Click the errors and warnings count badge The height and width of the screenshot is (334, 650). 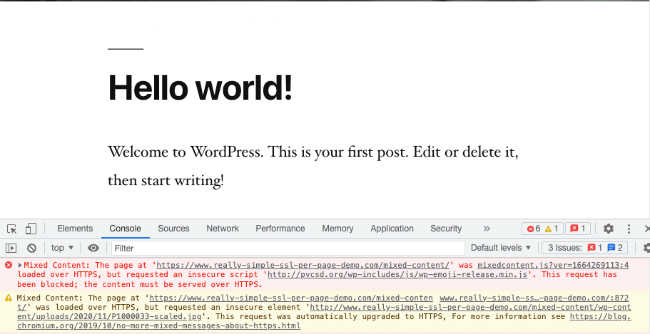pos(542,229)
